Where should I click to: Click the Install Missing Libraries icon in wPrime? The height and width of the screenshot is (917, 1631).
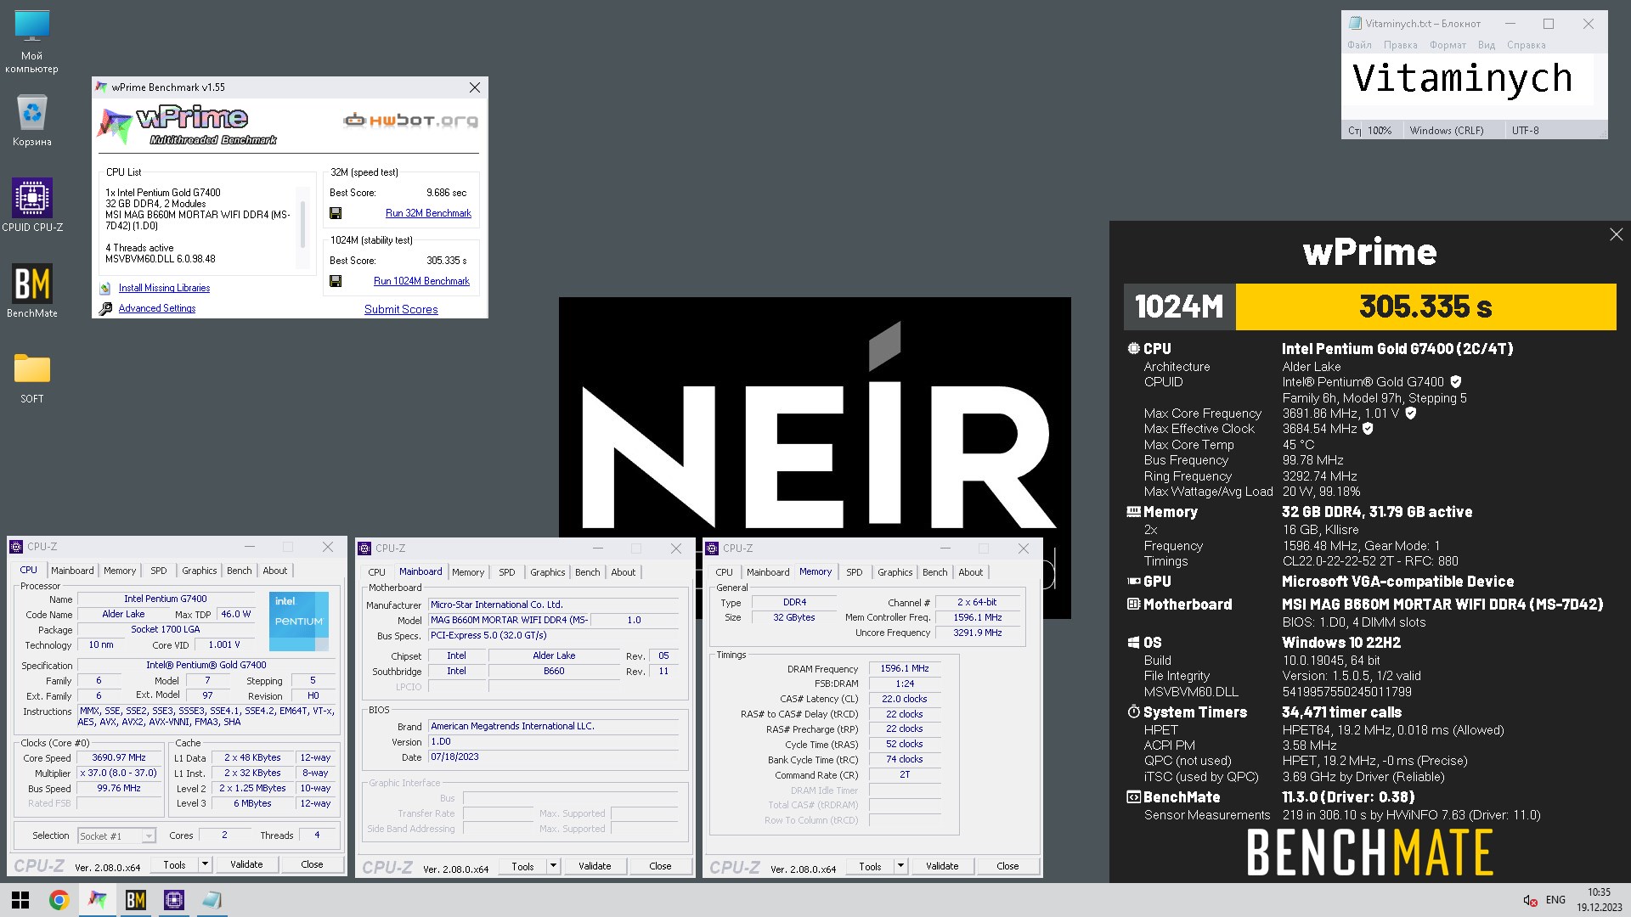(x=105, y=289)
